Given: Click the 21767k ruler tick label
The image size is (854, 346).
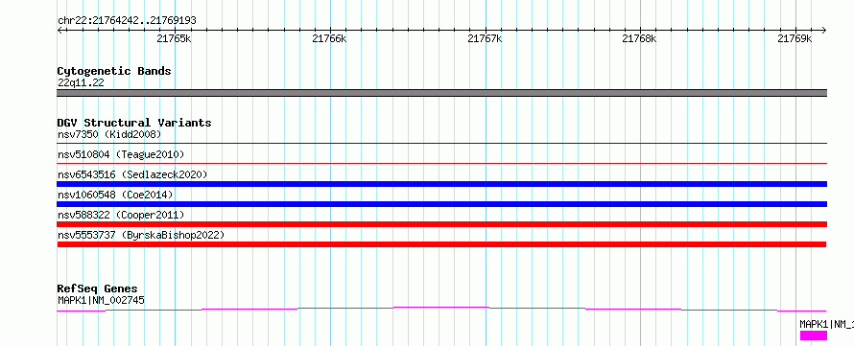Looking at the screenshot, I should pos(485,38).
